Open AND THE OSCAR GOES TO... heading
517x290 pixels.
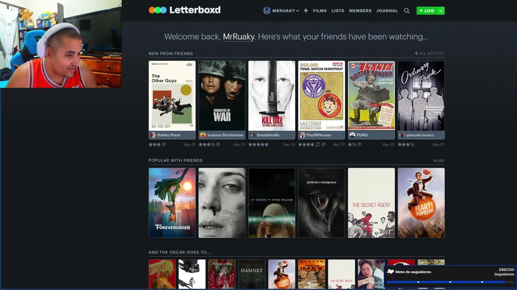pyautogui.click(x=180, y=252)
